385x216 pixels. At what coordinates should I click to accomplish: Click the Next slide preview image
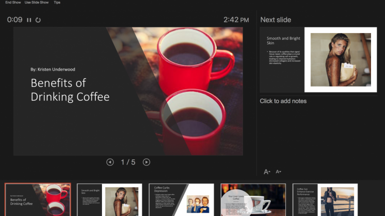318,60
